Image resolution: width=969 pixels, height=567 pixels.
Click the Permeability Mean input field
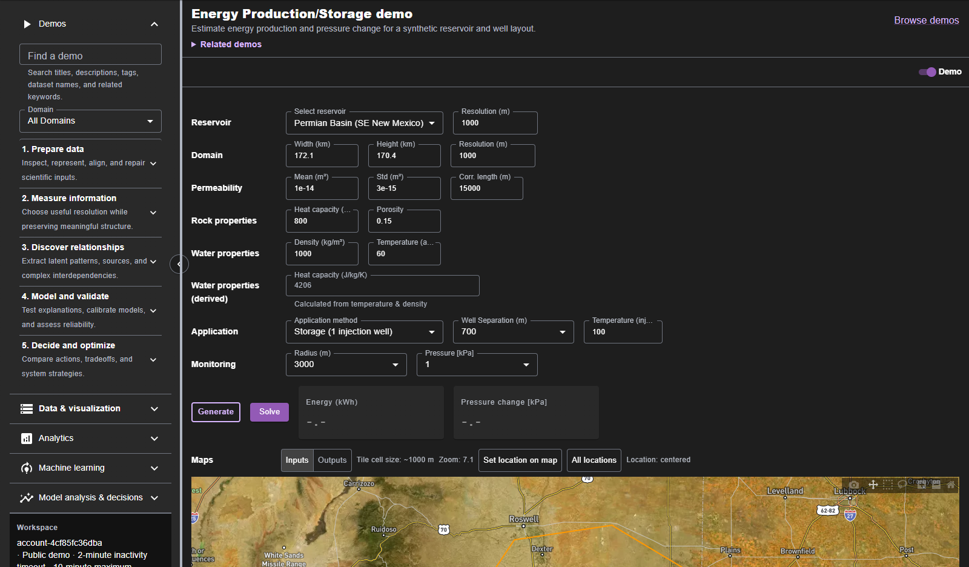click(x=322, y=188)
